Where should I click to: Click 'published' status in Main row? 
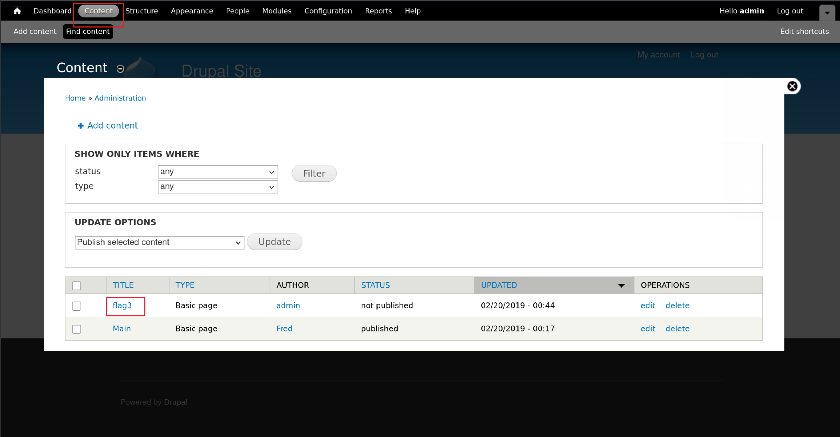380,329
